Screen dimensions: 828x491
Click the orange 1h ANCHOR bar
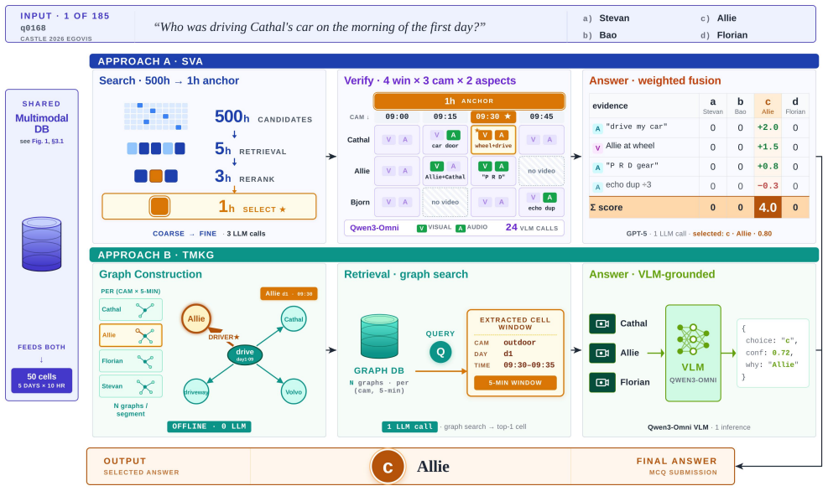click(x=469, y=101)
